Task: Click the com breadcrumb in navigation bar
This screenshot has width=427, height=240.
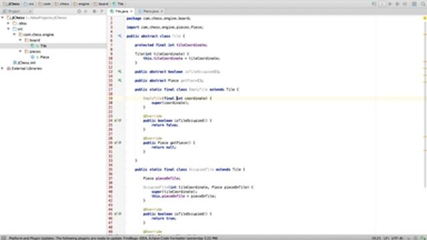Action: (x=45, y=4)
